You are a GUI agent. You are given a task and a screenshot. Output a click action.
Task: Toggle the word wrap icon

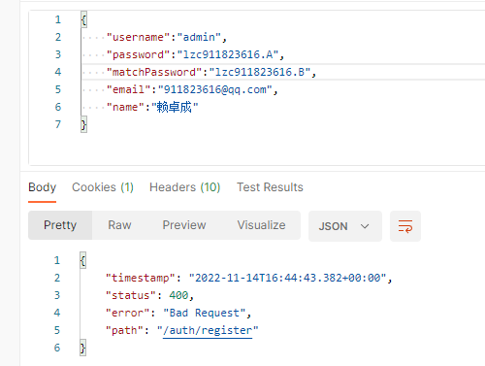tap(405, 226)
